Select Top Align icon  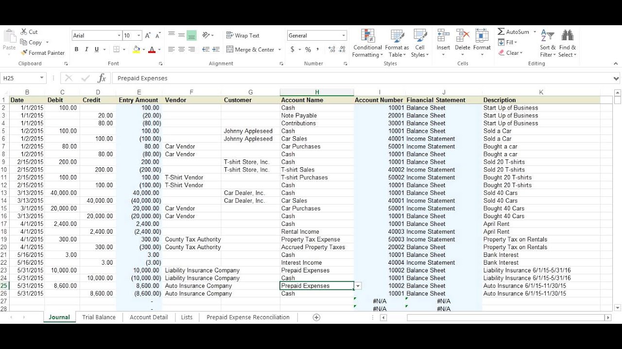click(172, 35)
